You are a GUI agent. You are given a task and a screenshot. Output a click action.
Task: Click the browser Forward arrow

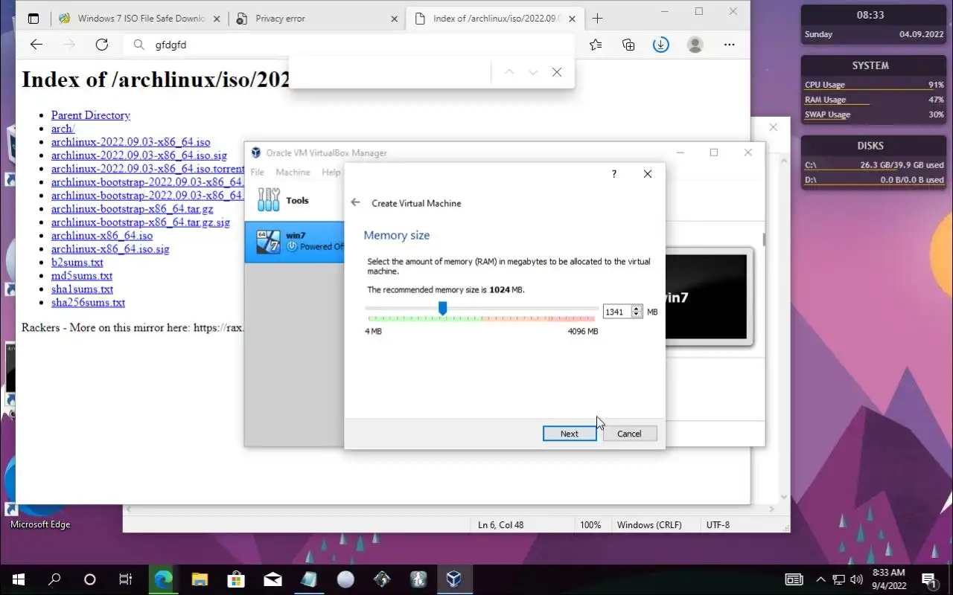68,45
